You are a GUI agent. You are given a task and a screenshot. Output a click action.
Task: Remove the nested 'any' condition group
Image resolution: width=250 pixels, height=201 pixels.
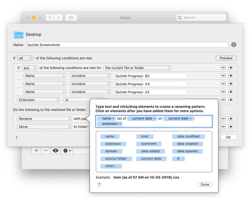[x=223, y=68]
